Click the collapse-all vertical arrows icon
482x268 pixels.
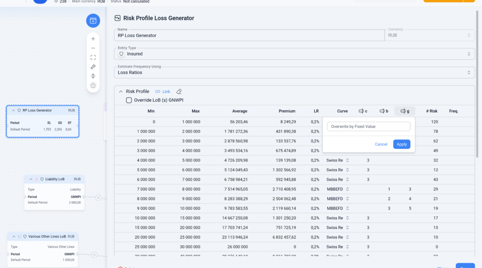click(x=93, y=76)
